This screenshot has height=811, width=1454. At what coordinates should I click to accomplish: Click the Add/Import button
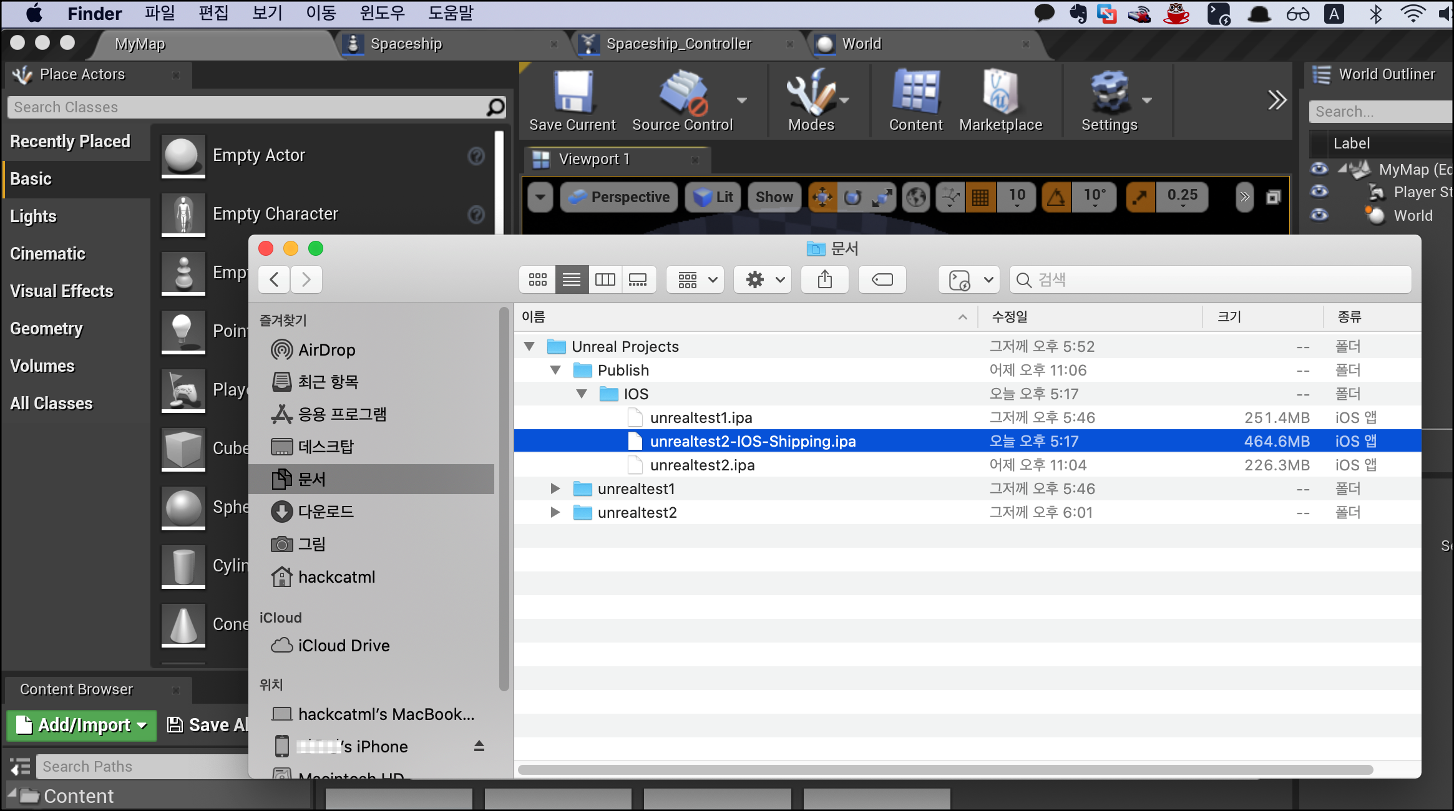82,725
